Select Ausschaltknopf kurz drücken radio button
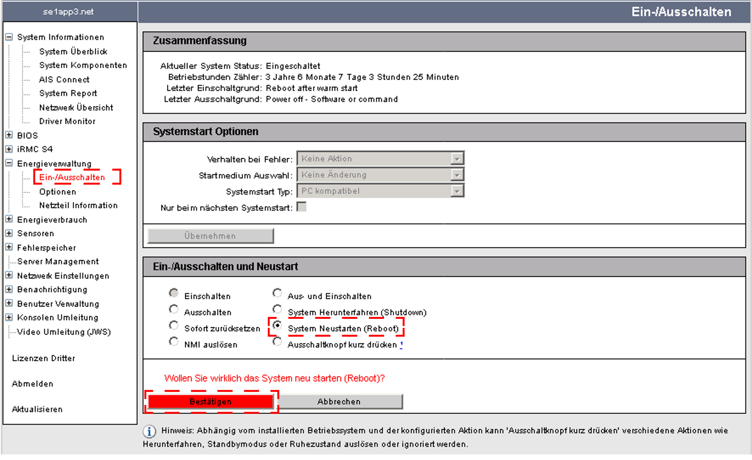The width and height of the screenshot is (752, 460). (x=277, y=341)
